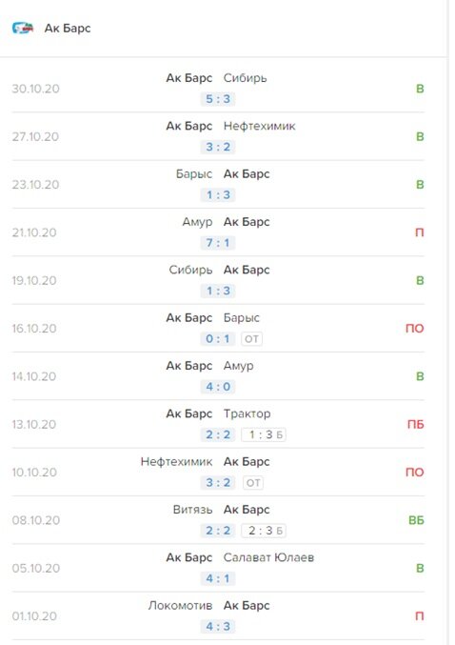Select the Трактор team name
Image resolution: width=455 pixels, height=645 pixels.
pos(247,413)
